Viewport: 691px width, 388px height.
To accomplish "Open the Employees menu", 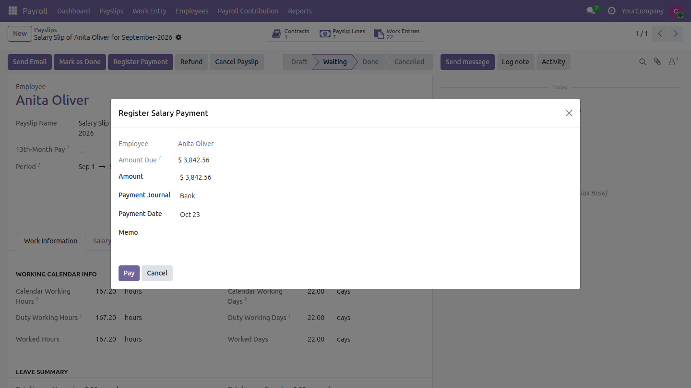I will 192,11.
